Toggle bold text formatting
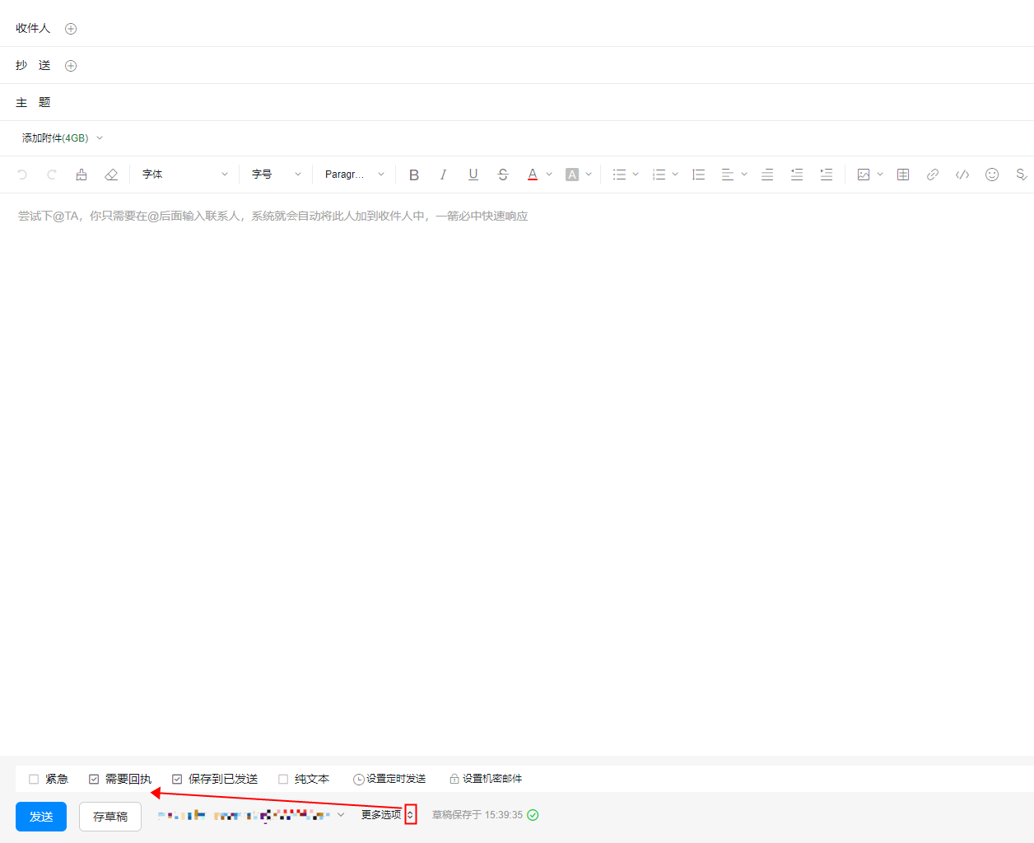This screenshot has width=1034, height=843. coord(414,175)
